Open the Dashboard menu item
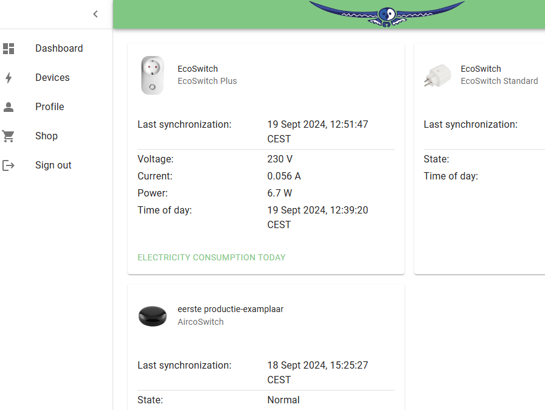The image size is (545, 410). (x=59, y=49)
